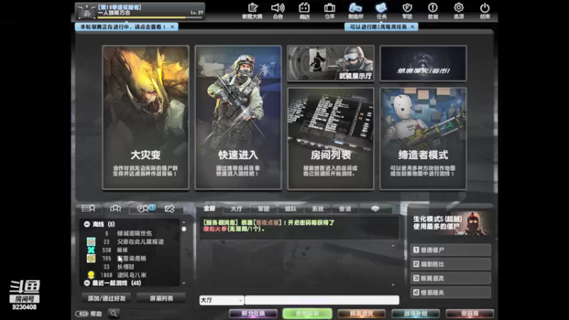The height and width of the screenshot is (320, 569).
Task: Switch chat to the 密语 whisper tab
Action: 345,208
